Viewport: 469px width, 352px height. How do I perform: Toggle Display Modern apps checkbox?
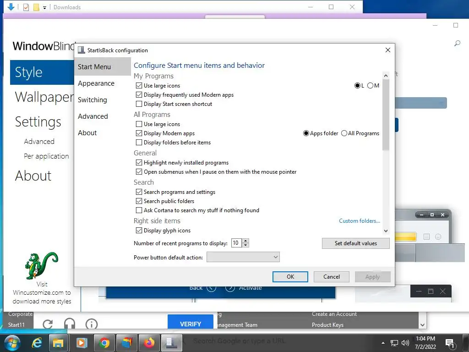click(x=139, y=133)
